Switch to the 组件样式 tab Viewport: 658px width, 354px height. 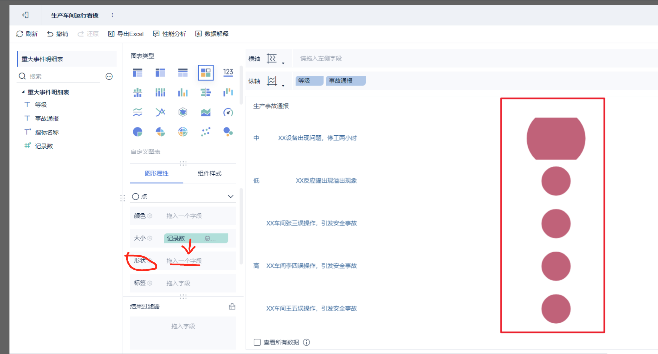pos(209,173)
